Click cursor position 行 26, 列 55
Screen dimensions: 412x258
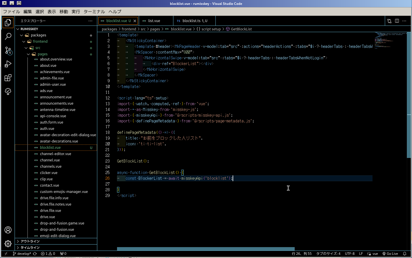[302, 254]
